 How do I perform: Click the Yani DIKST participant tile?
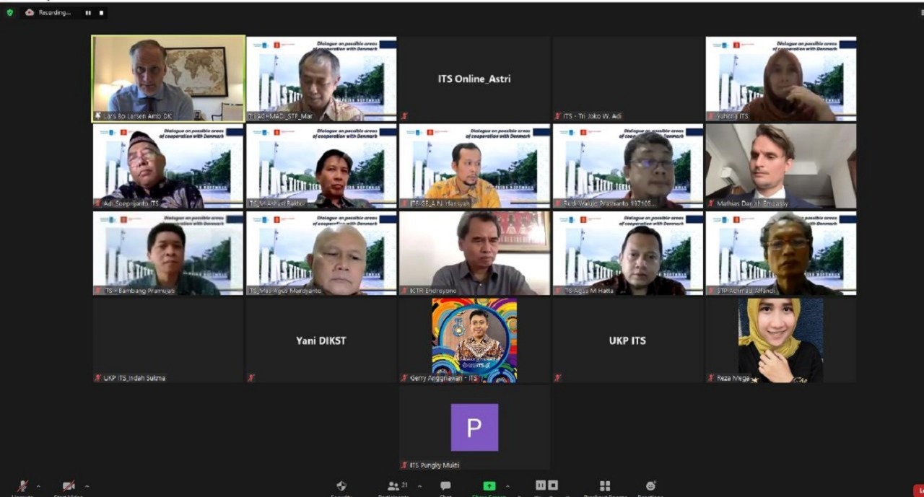click(x=321, y=340)
